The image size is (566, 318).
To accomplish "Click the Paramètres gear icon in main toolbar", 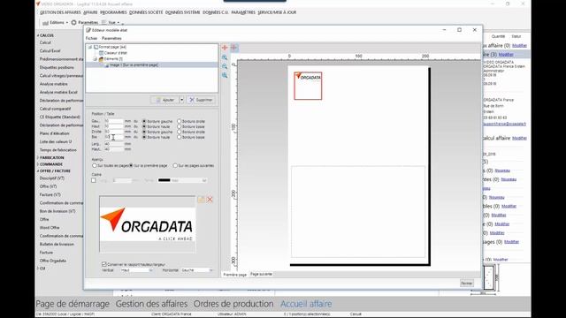I will 73,22.
